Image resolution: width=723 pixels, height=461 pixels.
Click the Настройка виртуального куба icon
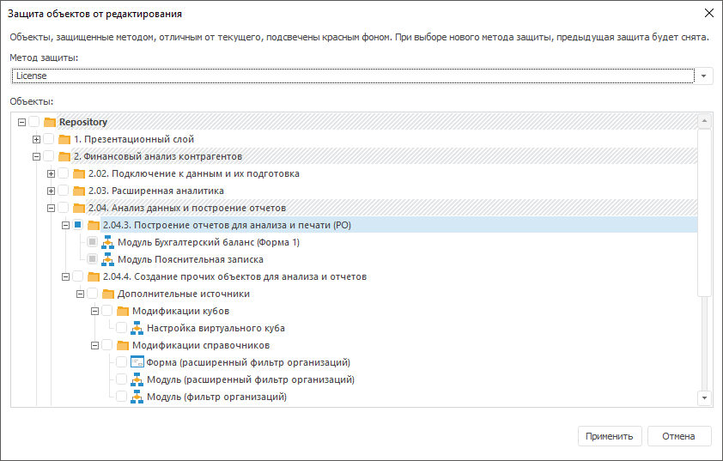pyautogui.click(x=137, y=328)
